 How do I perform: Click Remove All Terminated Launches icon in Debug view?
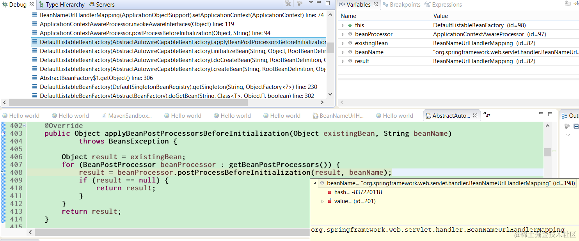tap(288, 4)
